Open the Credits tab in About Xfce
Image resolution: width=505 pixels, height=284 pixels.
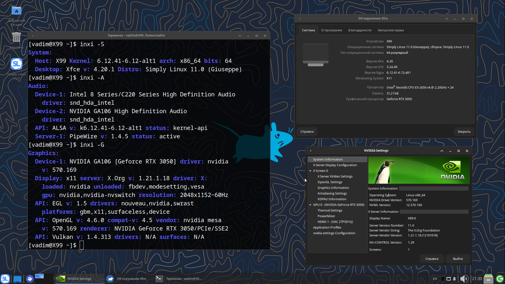coord(360,30)
